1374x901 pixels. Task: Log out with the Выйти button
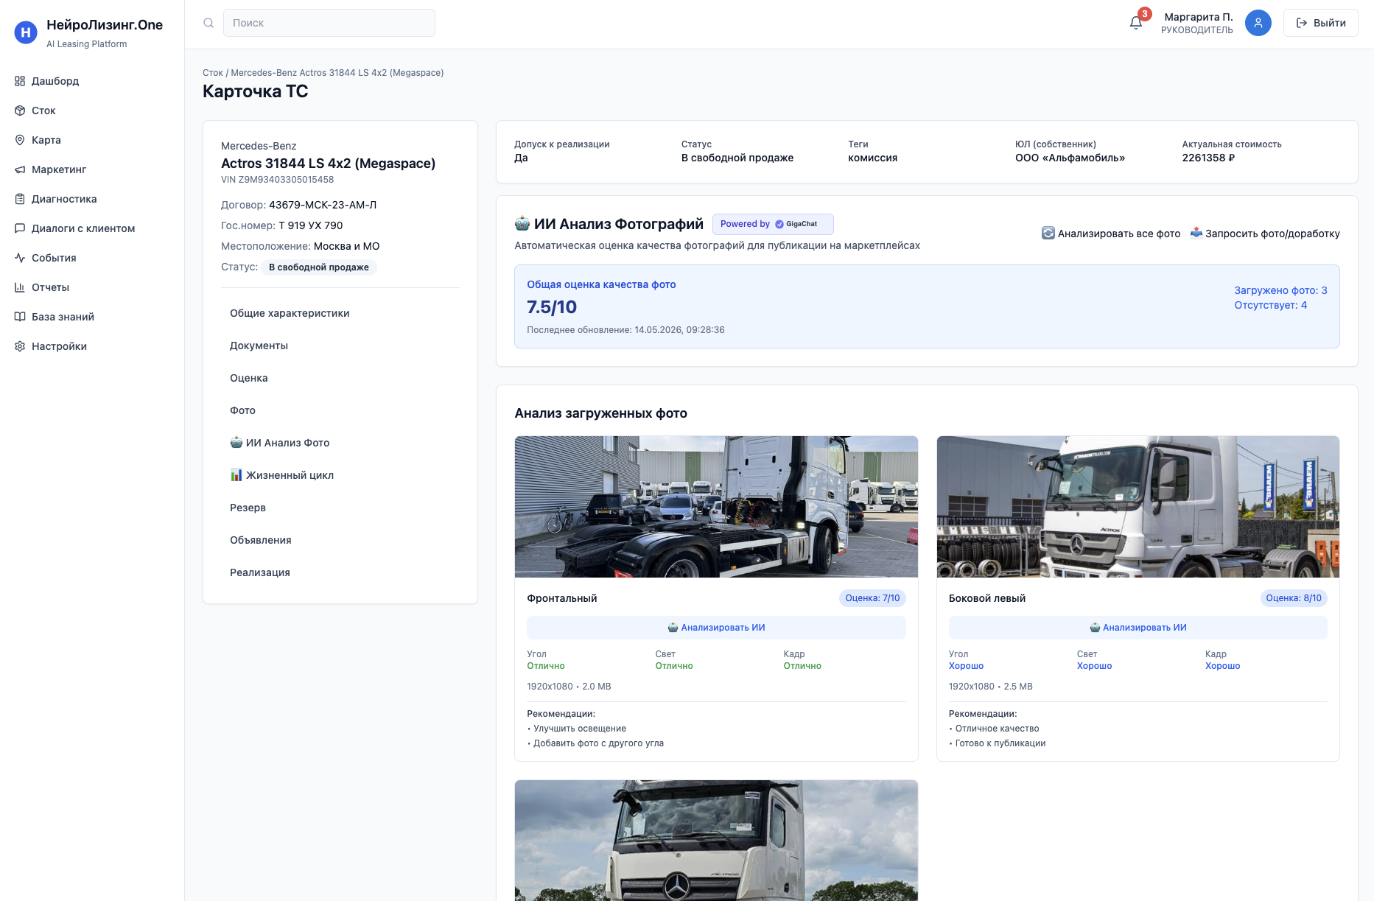click(1321, 23)
